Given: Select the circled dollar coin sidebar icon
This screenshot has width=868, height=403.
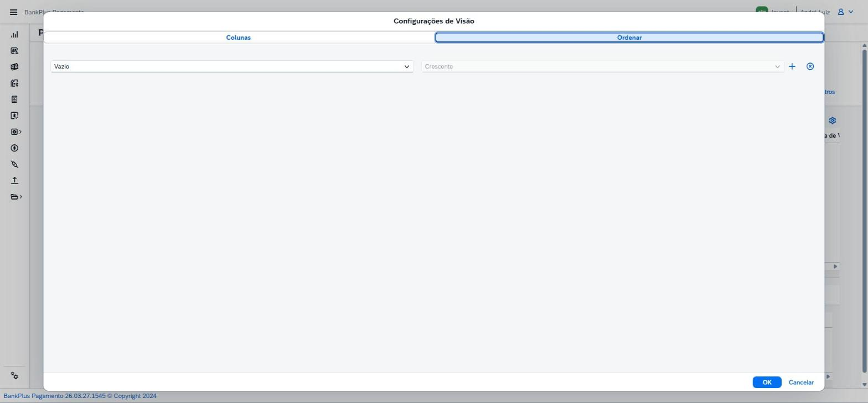Looking at the screenshot, I should [x=14, y=148].
